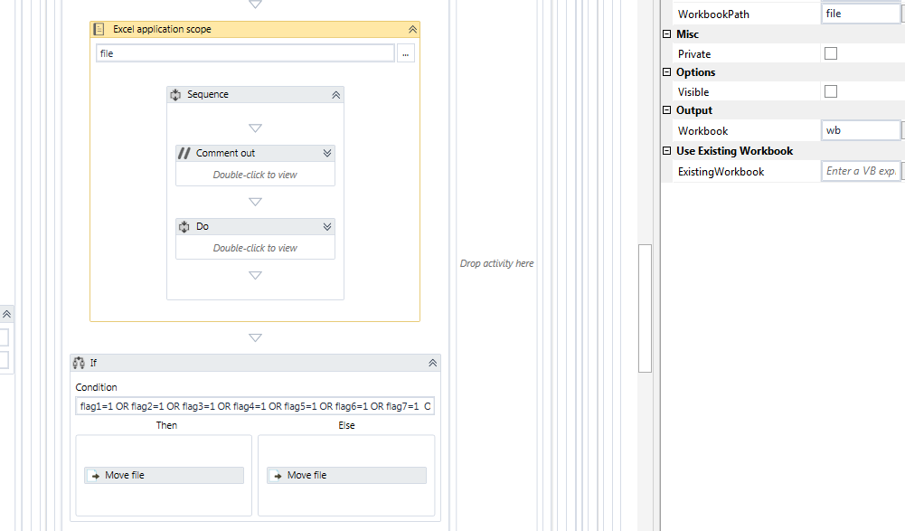Screen dimensions: 905x531
Task: Check the Private option in the properties panel
Action: pos(829,52)
